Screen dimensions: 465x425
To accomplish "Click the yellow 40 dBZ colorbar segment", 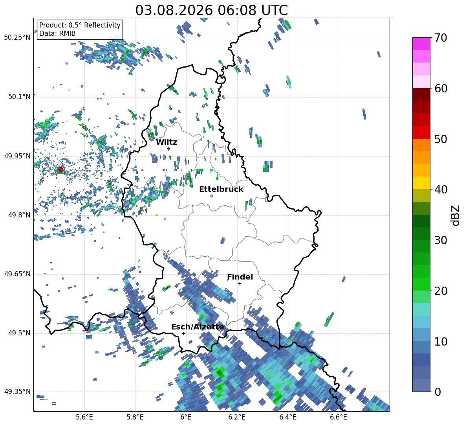I will point(421,183).
